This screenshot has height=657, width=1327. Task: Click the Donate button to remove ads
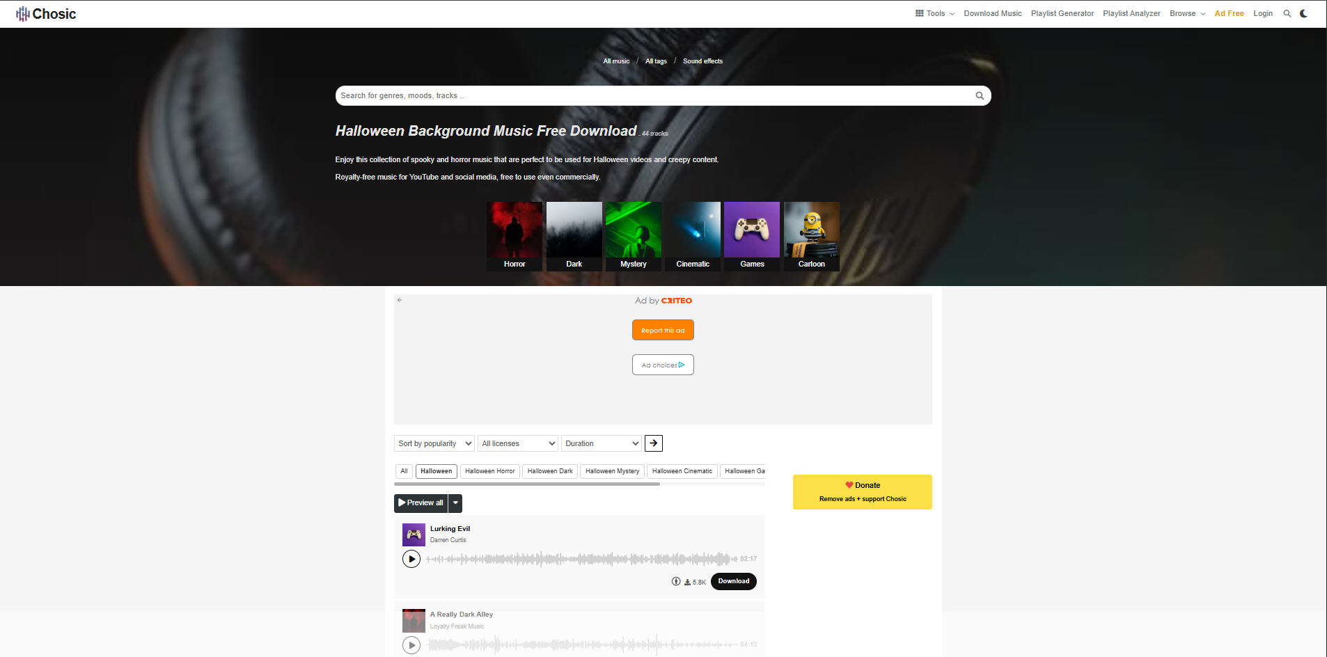coord(862,491)
